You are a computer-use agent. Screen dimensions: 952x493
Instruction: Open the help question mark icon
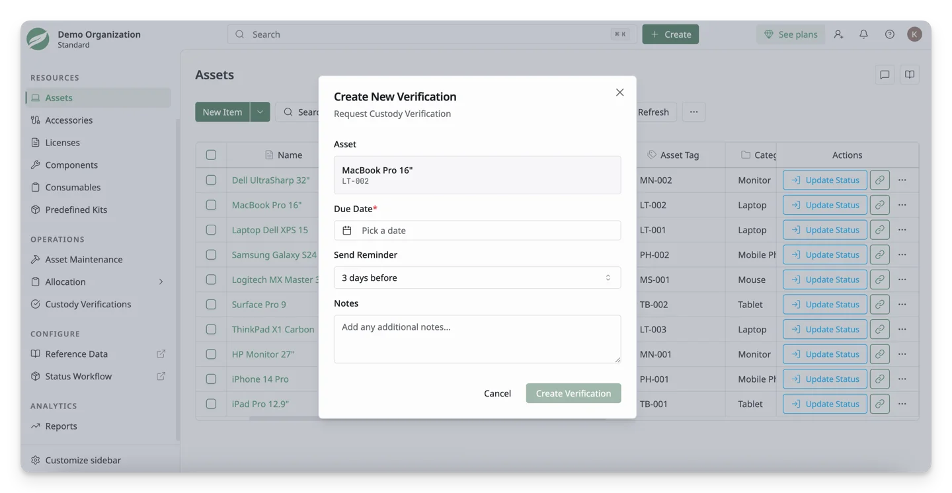tap(889, 34)
